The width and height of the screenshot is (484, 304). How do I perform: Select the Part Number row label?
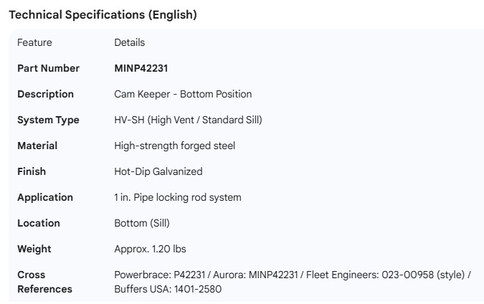tap(48, 68)
